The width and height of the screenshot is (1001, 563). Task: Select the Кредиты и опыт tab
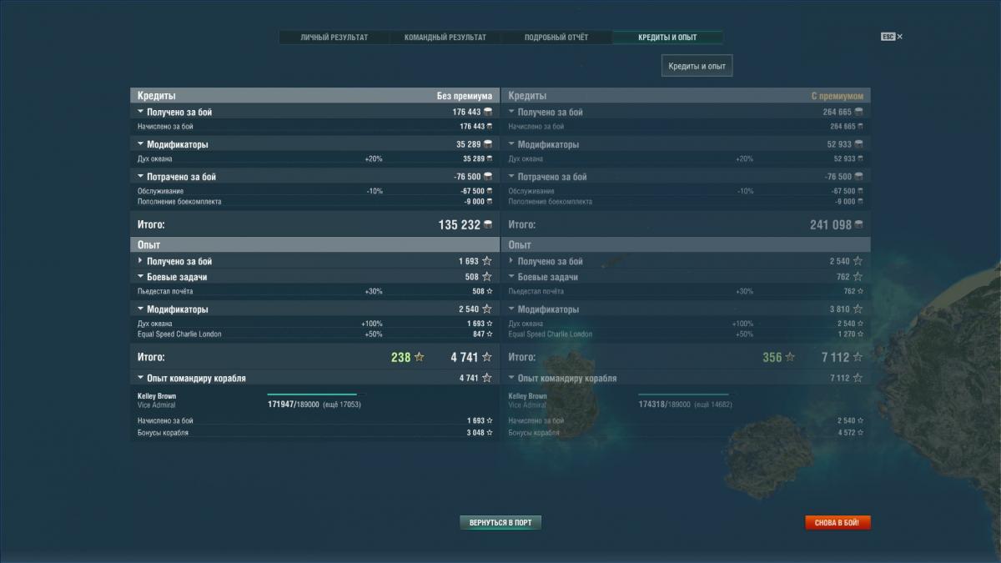point(667,38)
